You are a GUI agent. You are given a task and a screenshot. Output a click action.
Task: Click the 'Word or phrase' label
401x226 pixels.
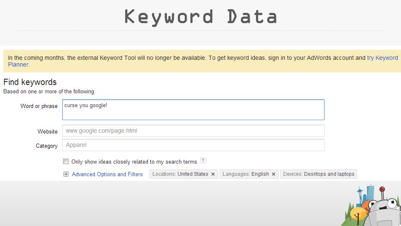39,106
